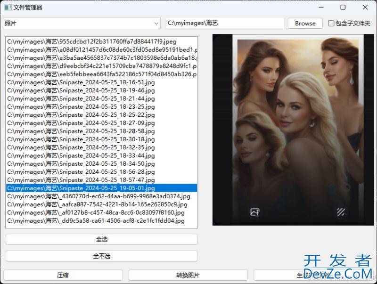Select the highlighted Snipaste_2024-05-25_19-05-01.jpg entry
The image size is (377, 284).
pos(81,188)
